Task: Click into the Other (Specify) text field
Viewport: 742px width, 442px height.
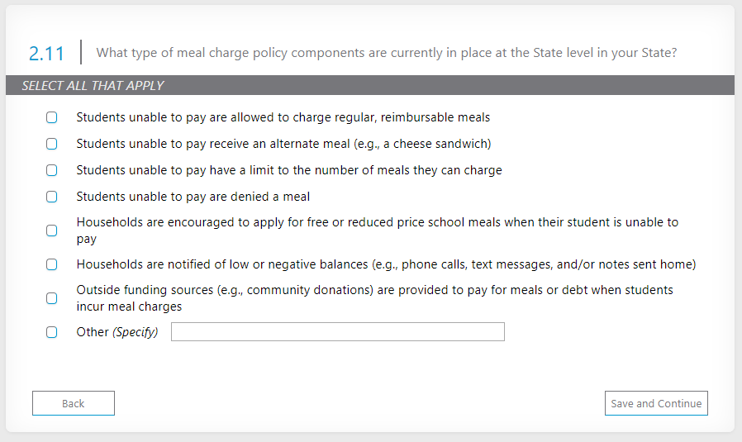Action: coord(337,332)
